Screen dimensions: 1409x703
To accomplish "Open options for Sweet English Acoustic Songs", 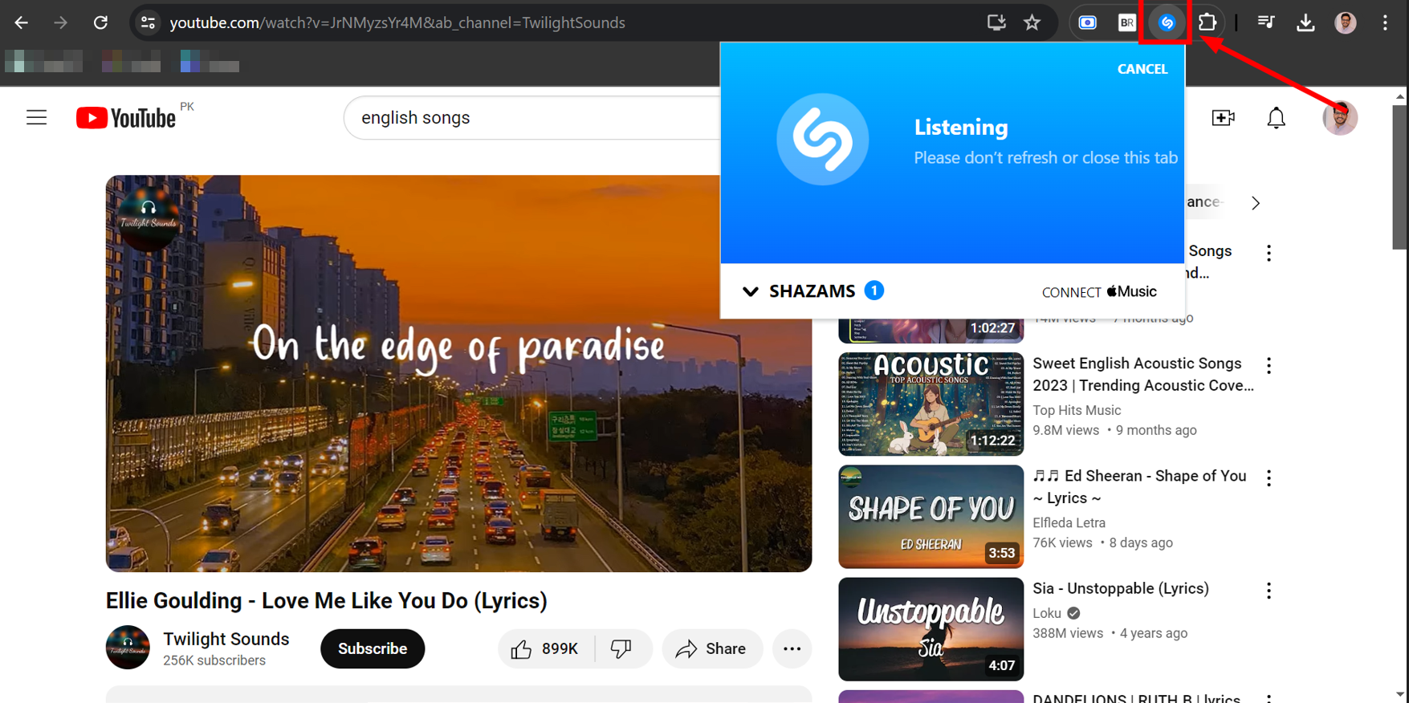I will click(1269, 366).
